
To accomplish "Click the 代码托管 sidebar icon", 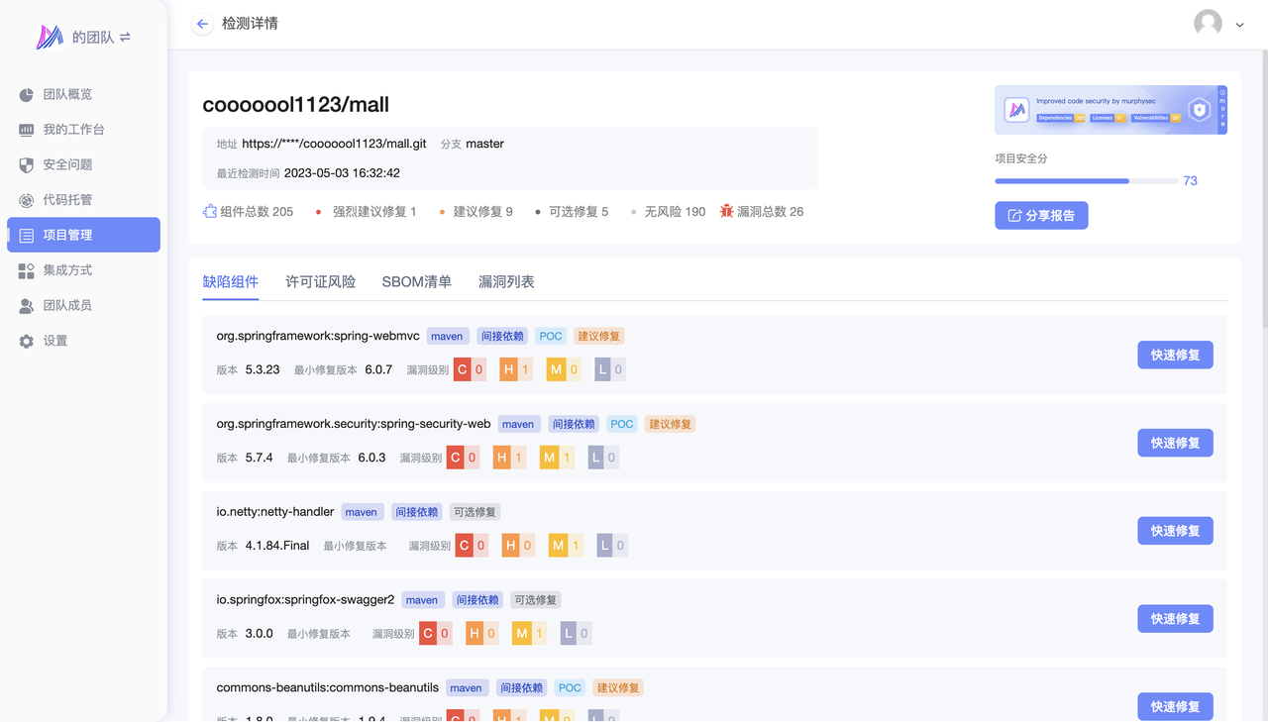I will 27,200.
